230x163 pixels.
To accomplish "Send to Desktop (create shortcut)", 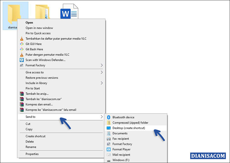I will tap(136, 128).
